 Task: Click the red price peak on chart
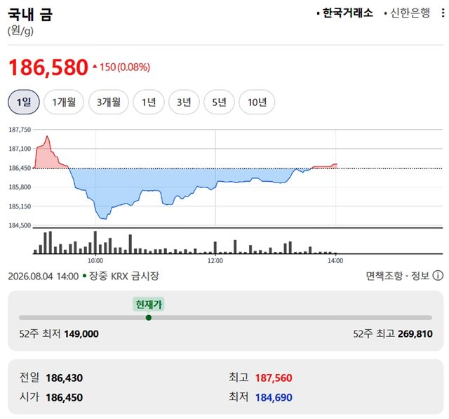coord(47,137)
